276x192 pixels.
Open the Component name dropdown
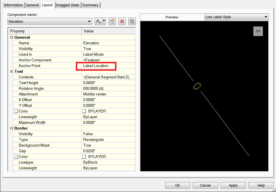coord(89,21)
